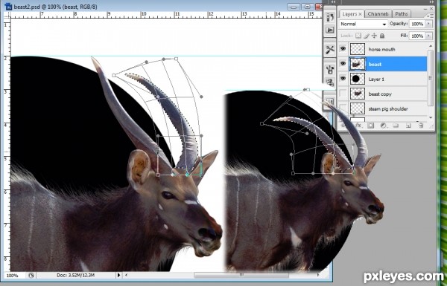Switch to the Paths tab
Screen dimensions: 447x286
pos(402,14)
